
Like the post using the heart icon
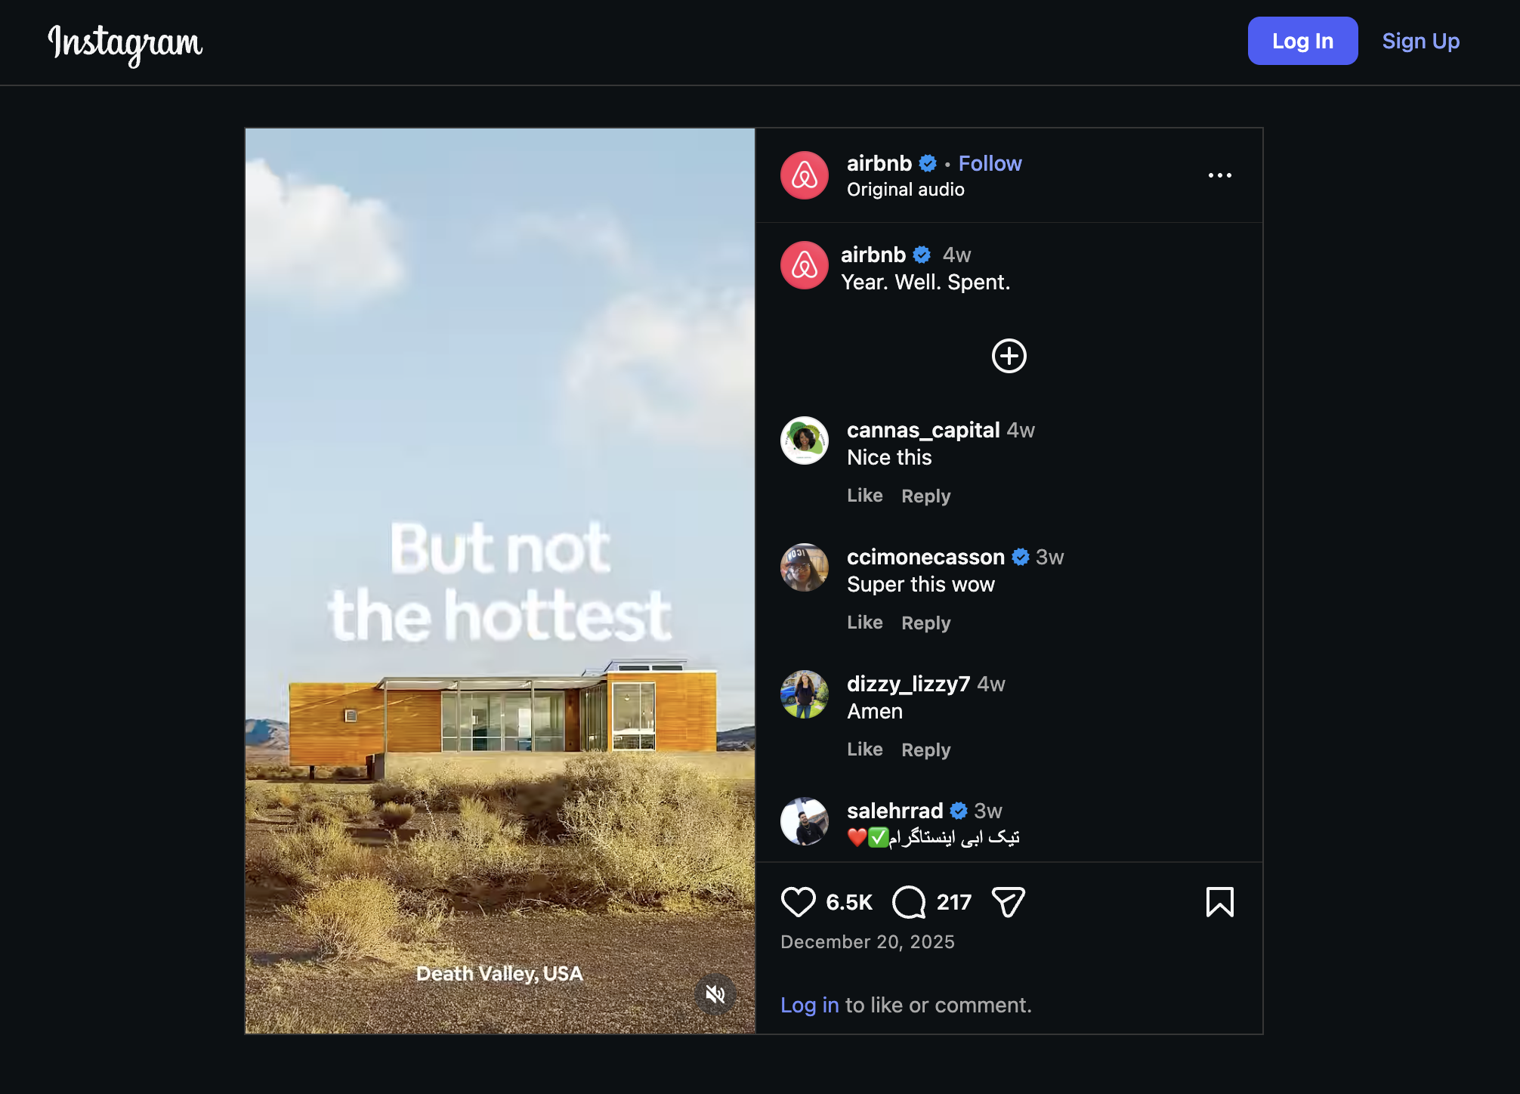point(800,901)
